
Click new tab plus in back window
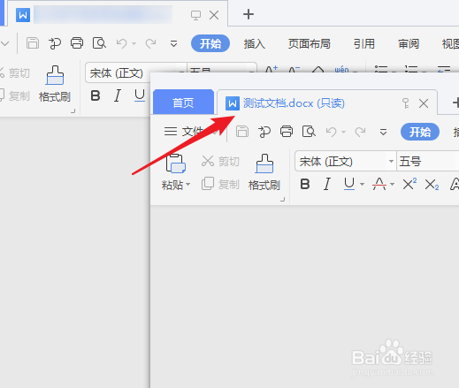249,14
